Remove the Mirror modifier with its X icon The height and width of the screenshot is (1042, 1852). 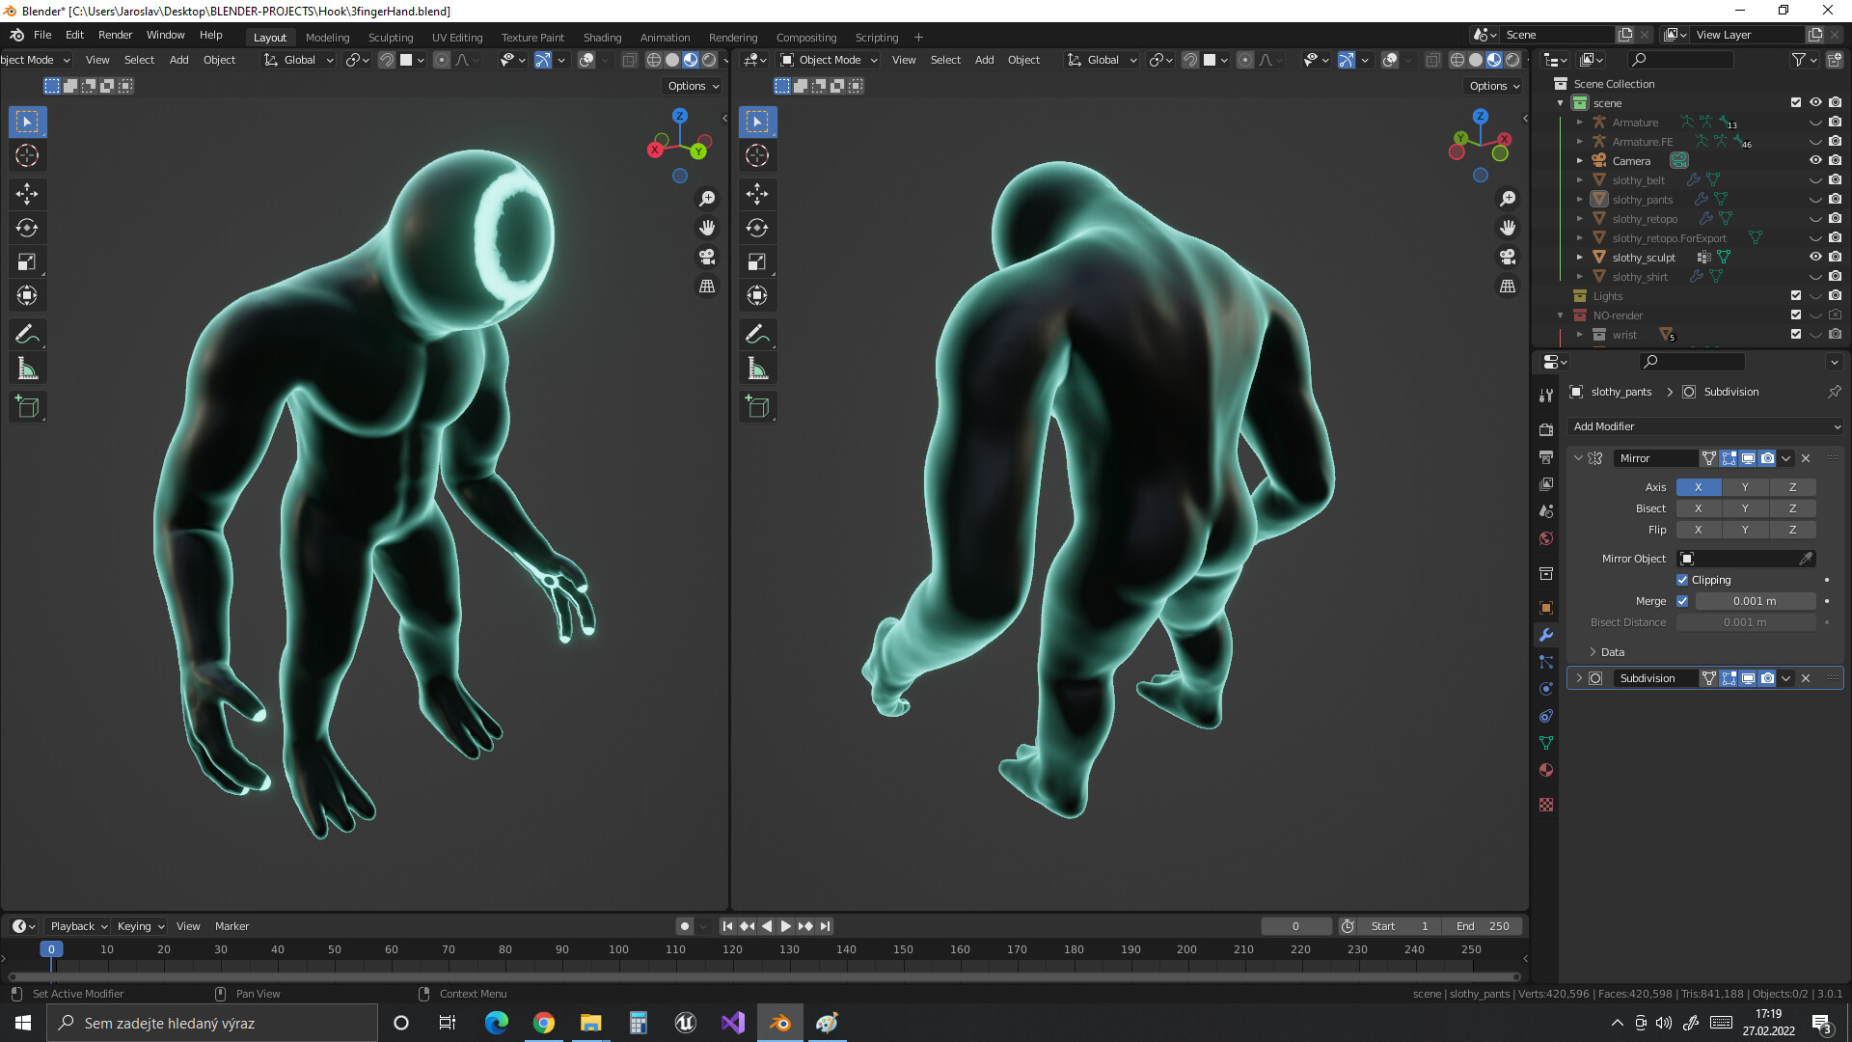coord(1805,458)
